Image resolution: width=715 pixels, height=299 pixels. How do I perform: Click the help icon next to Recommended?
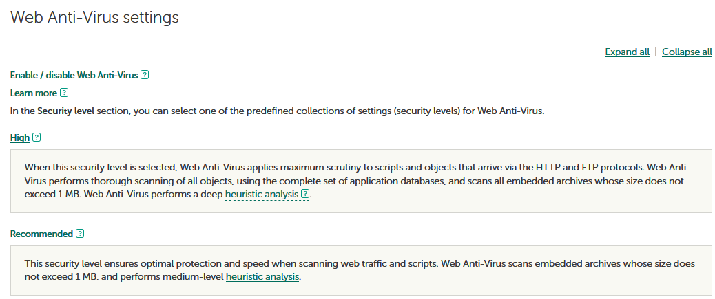(x=80, y=234)
